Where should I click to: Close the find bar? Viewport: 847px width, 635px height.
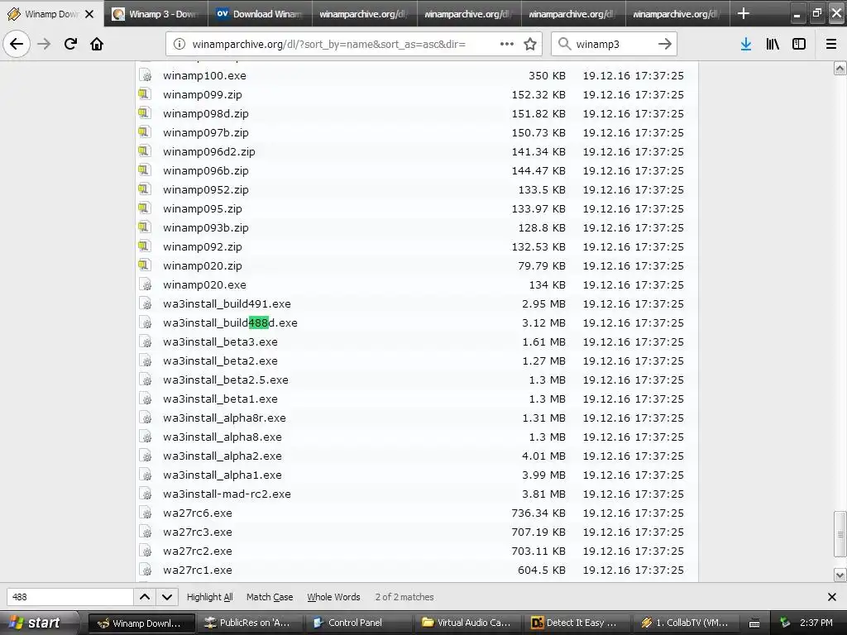pos(832,597)
